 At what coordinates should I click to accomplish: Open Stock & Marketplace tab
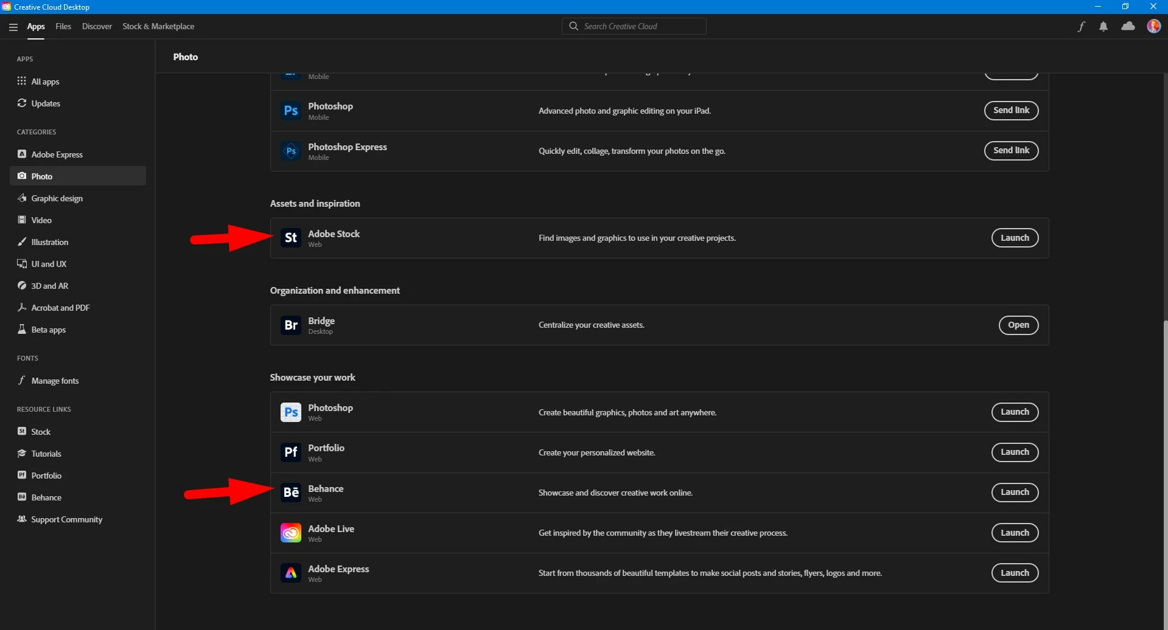point(158,26)
